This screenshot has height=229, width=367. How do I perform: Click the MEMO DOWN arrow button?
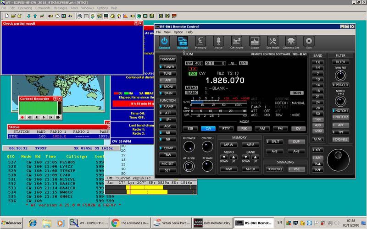tap(224, 157)
